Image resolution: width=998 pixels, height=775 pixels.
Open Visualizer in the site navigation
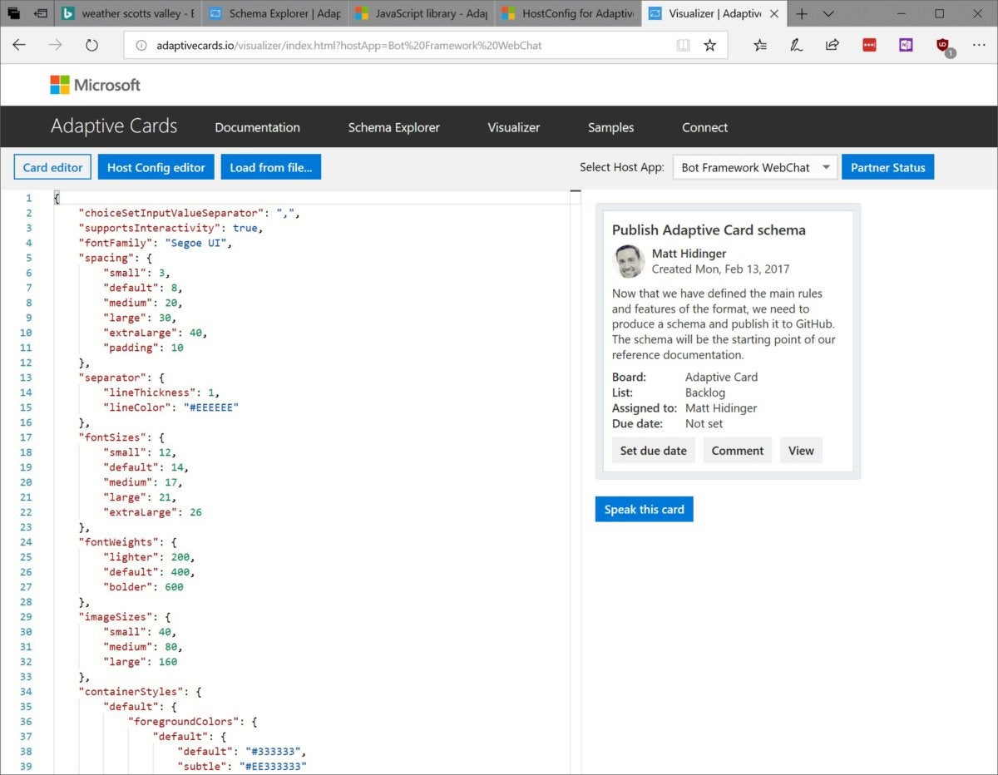click(x=514, y=127)
